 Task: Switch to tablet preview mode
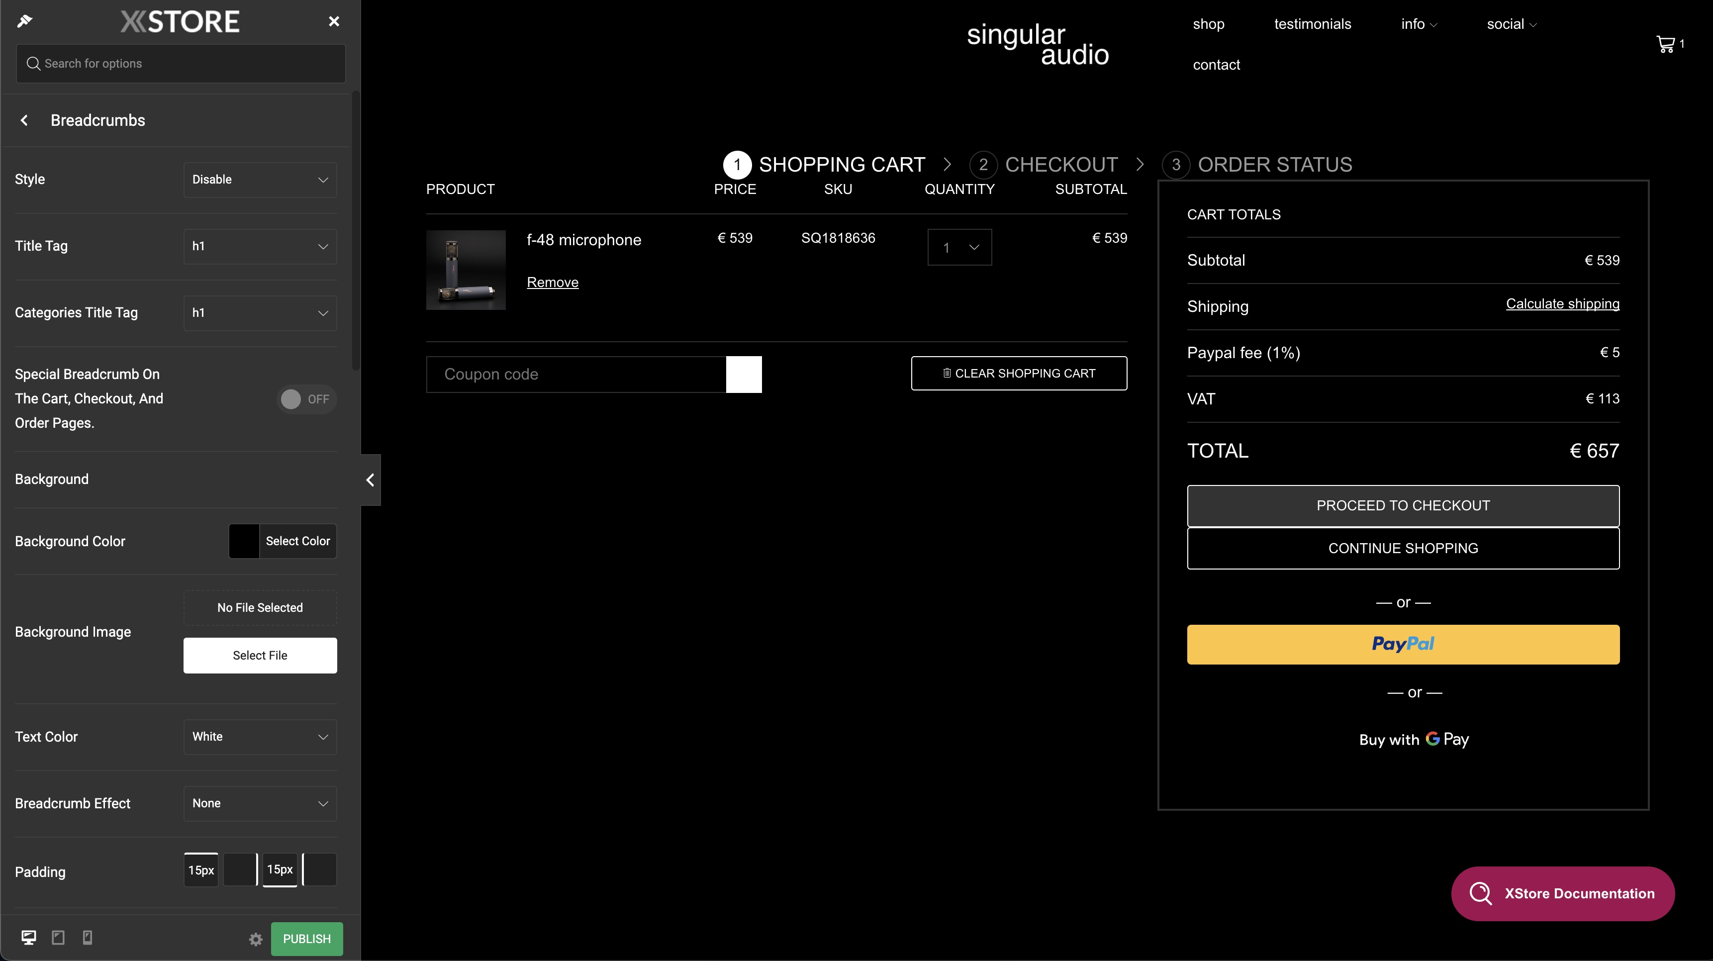[x=59, y=938]
